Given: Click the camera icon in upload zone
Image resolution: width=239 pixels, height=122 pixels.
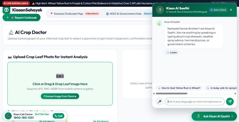Looking at the screenshot, I should click(60, 76).
